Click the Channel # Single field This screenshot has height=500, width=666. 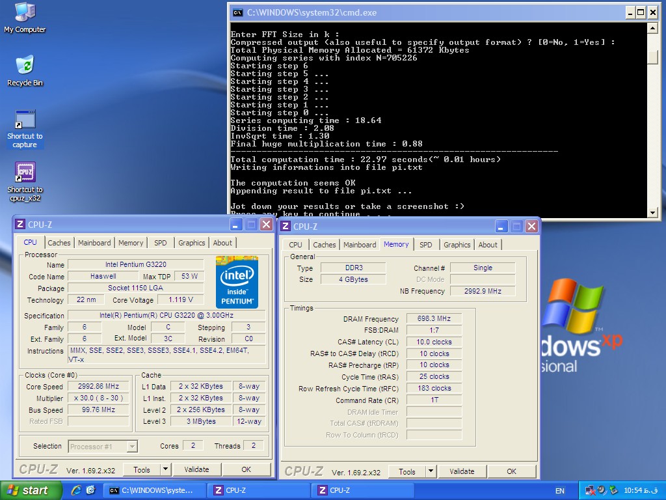(x=483, y=268)
